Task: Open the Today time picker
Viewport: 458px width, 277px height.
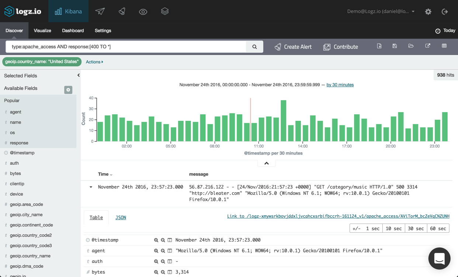Action: click(x=445, y=31)
